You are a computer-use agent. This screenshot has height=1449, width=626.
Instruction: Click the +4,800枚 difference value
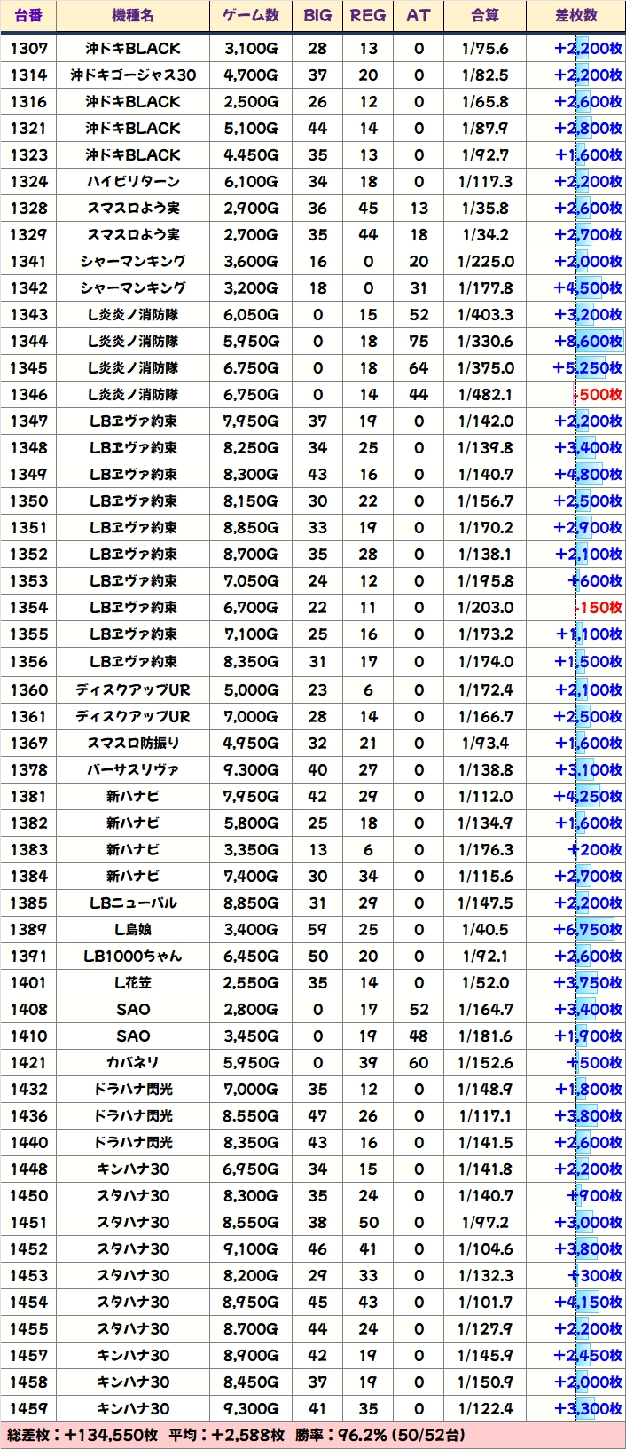[x=588, y=474]
